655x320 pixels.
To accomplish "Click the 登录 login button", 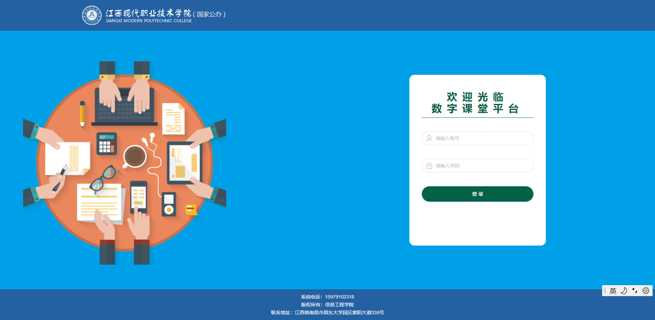I will 477,194.
